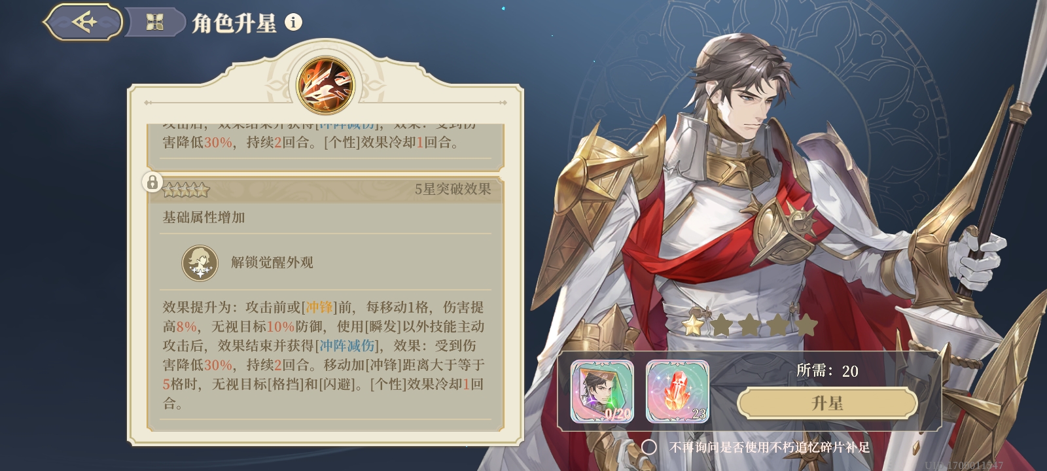Open the home menu grid icon
1047x471 pixels.
pyautogui.click(x=154, y=23)
